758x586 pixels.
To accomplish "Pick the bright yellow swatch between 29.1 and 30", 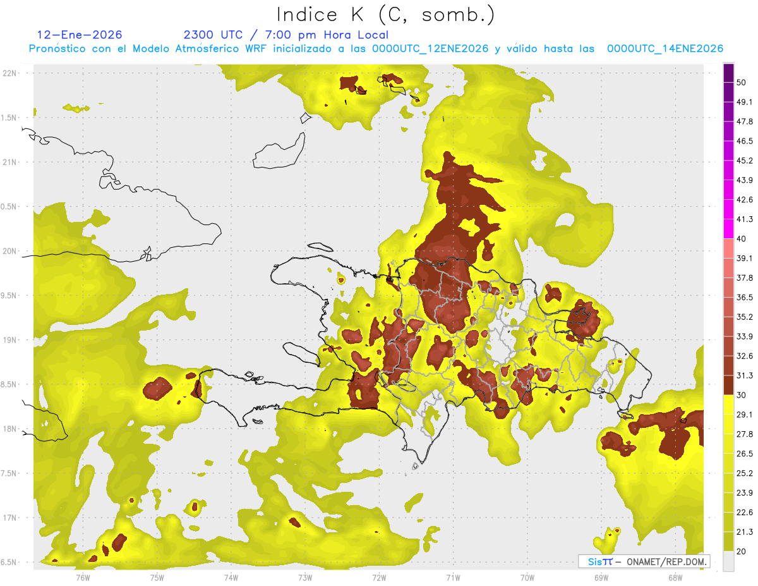I will pyautogui.click(x=729, y=405).
